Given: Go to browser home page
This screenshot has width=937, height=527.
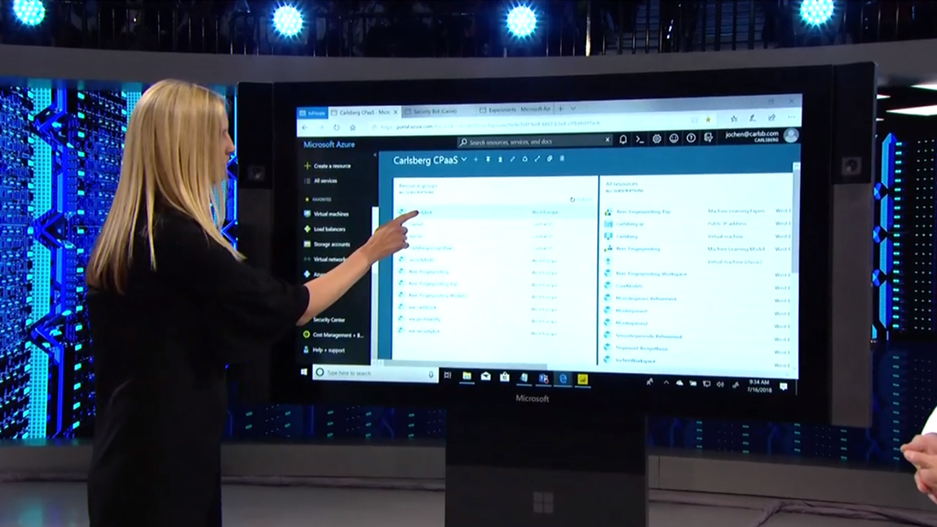Looking at the screenshot, I should (352, 128).
